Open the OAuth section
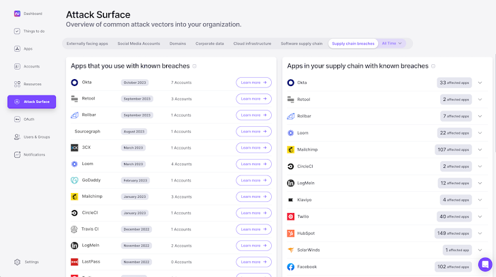496x277 pixels. [x=28, y=119]
